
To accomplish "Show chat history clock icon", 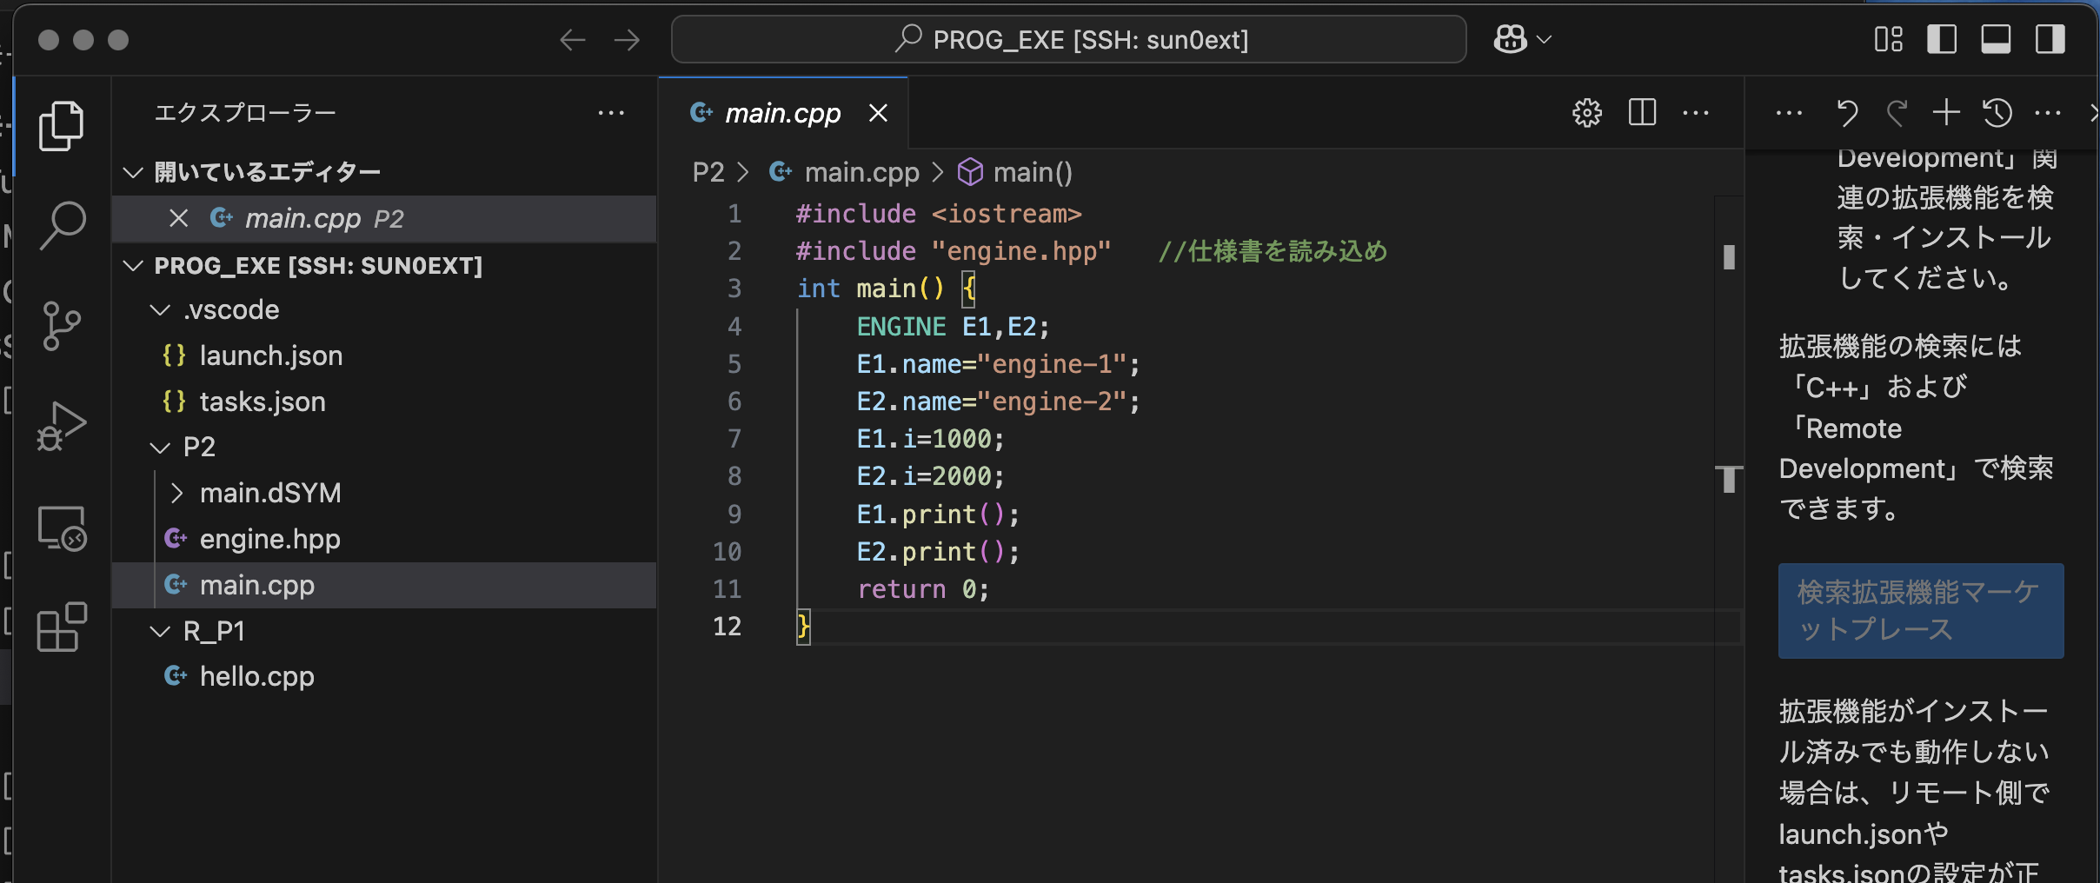I will [x=1997, y=113].
